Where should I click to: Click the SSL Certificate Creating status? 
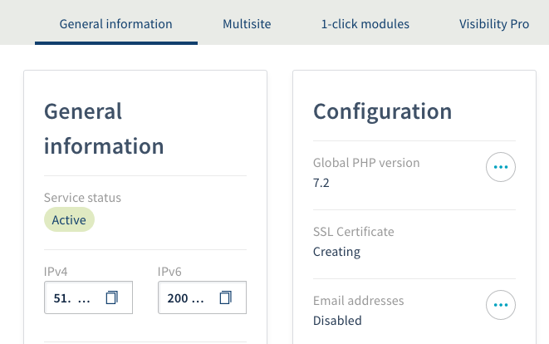[x=336, y=251]
